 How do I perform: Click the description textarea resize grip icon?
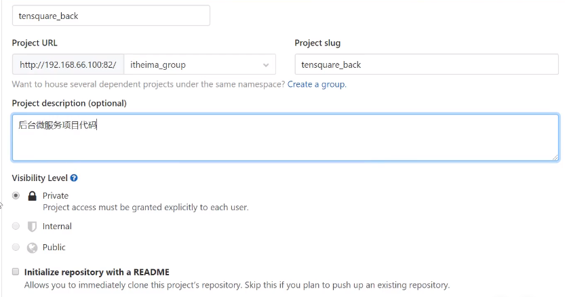(x=556, y=157)
